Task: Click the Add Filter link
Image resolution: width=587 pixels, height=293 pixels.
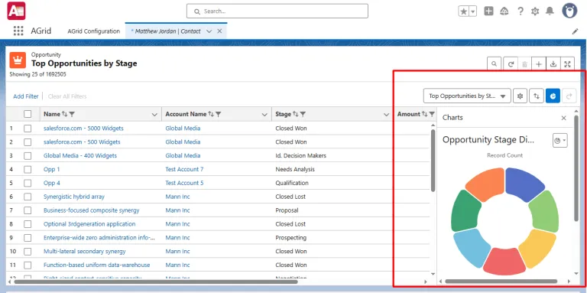Action: pyautogui.click(x=26, y=96)
